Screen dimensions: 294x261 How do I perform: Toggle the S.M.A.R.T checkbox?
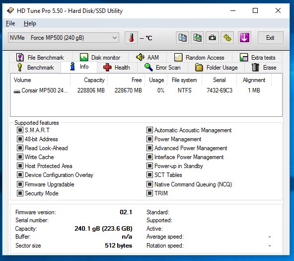pos(20,130)
